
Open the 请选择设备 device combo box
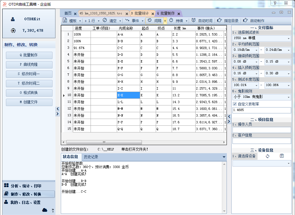pyautogui.click(x=261, y=163)
